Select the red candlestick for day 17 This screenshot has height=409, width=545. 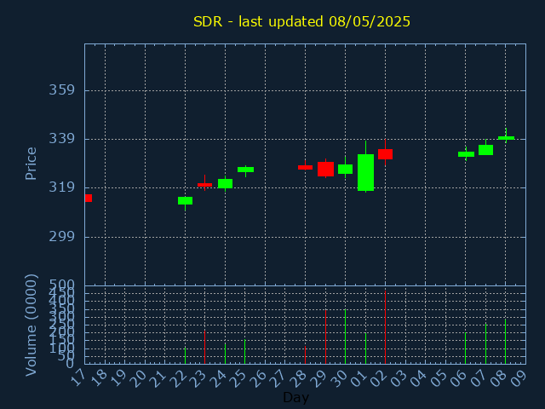point(89,198)
